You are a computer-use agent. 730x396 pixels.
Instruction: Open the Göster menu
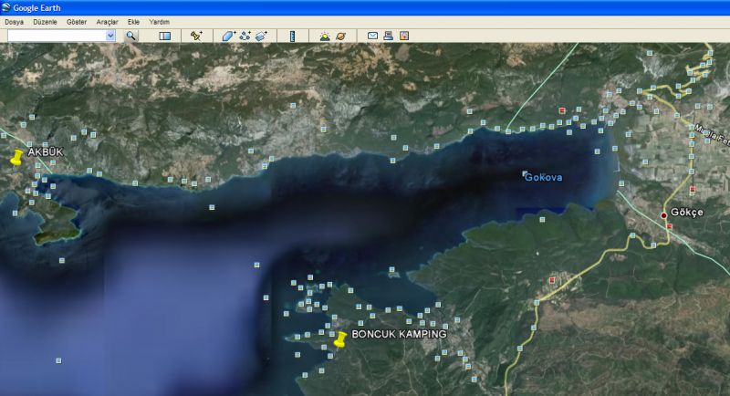click(x=77, y=21)
